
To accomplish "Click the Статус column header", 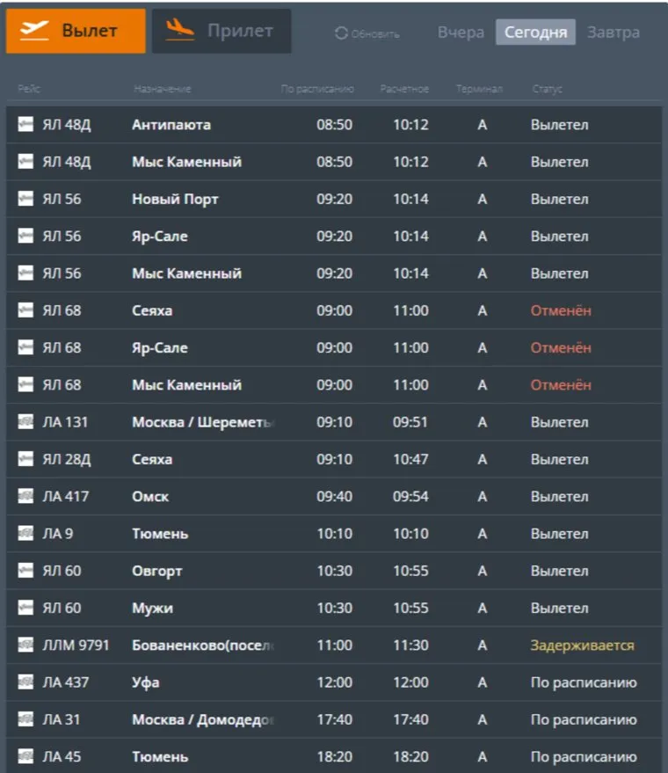I will [x=547, y=89].
